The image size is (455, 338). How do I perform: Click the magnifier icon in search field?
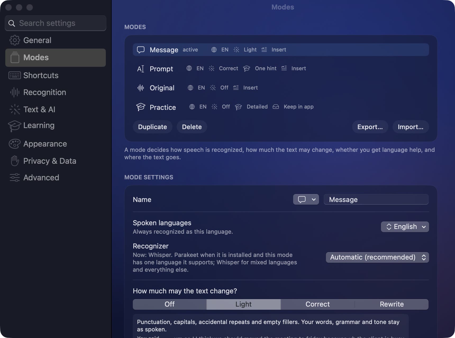click(12, 23)
